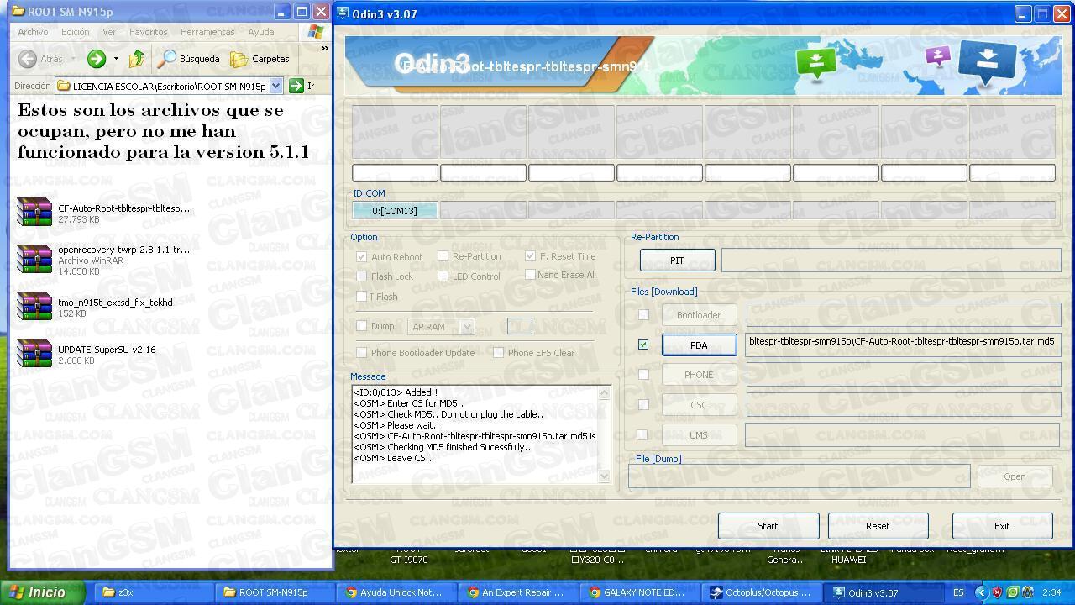Click the red shield tray icon
This screenshot has width=1075, height=605.
pyautogui.click(x=997, y=592)
